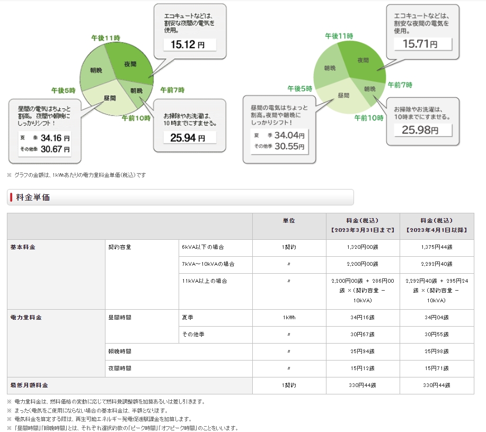486x432 pixels.
Task: Click the '2,292円40銭 + 295円24銭' formula cell
Action: pos(437,291)
